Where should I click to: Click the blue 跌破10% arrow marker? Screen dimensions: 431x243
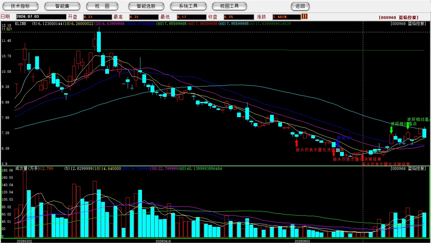click(338, 144)
